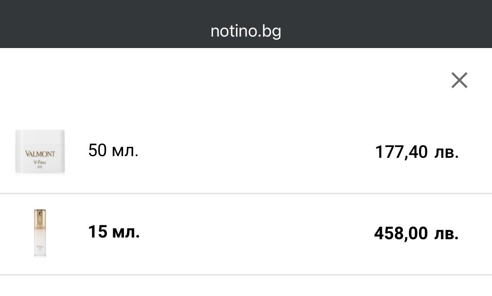Choose the 177,40 лв. price
The width and height of the screenshot is (492, 296).
click(x=416, y=152)
